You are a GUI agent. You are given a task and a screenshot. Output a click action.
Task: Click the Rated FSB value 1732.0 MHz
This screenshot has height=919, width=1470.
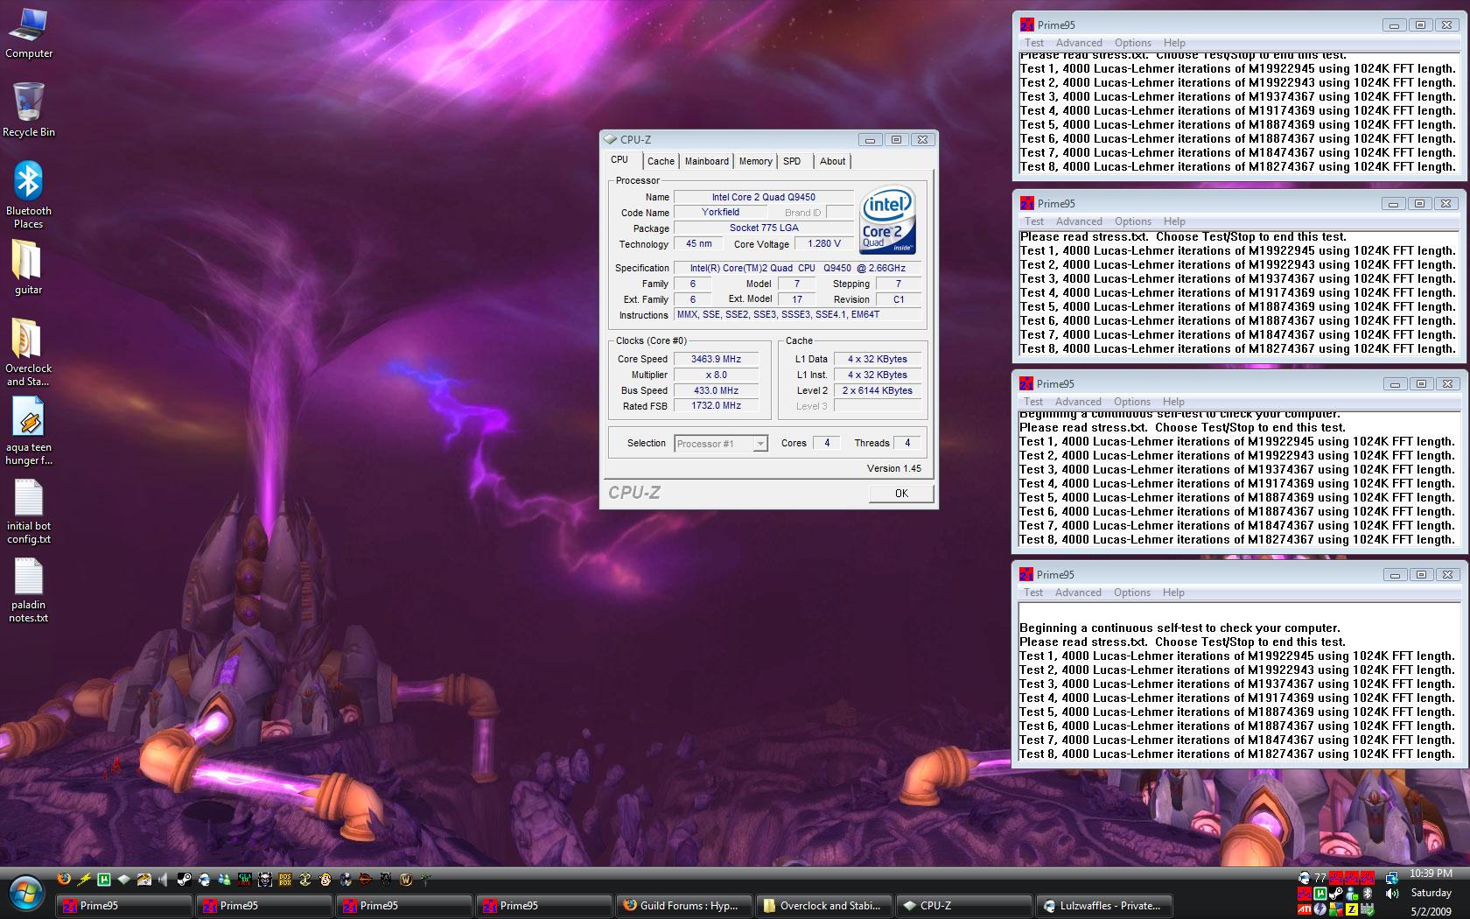(716, 406)
